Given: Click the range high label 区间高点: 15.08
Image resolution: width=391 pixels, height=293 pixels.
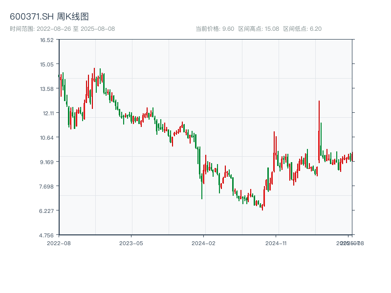Looking at the screenshot, I should click(259, 29).
